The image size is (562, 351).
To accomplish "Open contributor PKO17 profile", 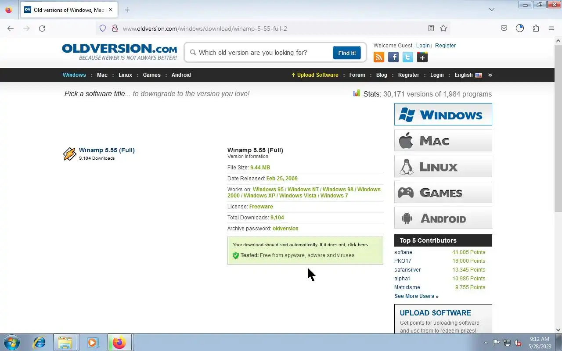I will click(403, 261).
